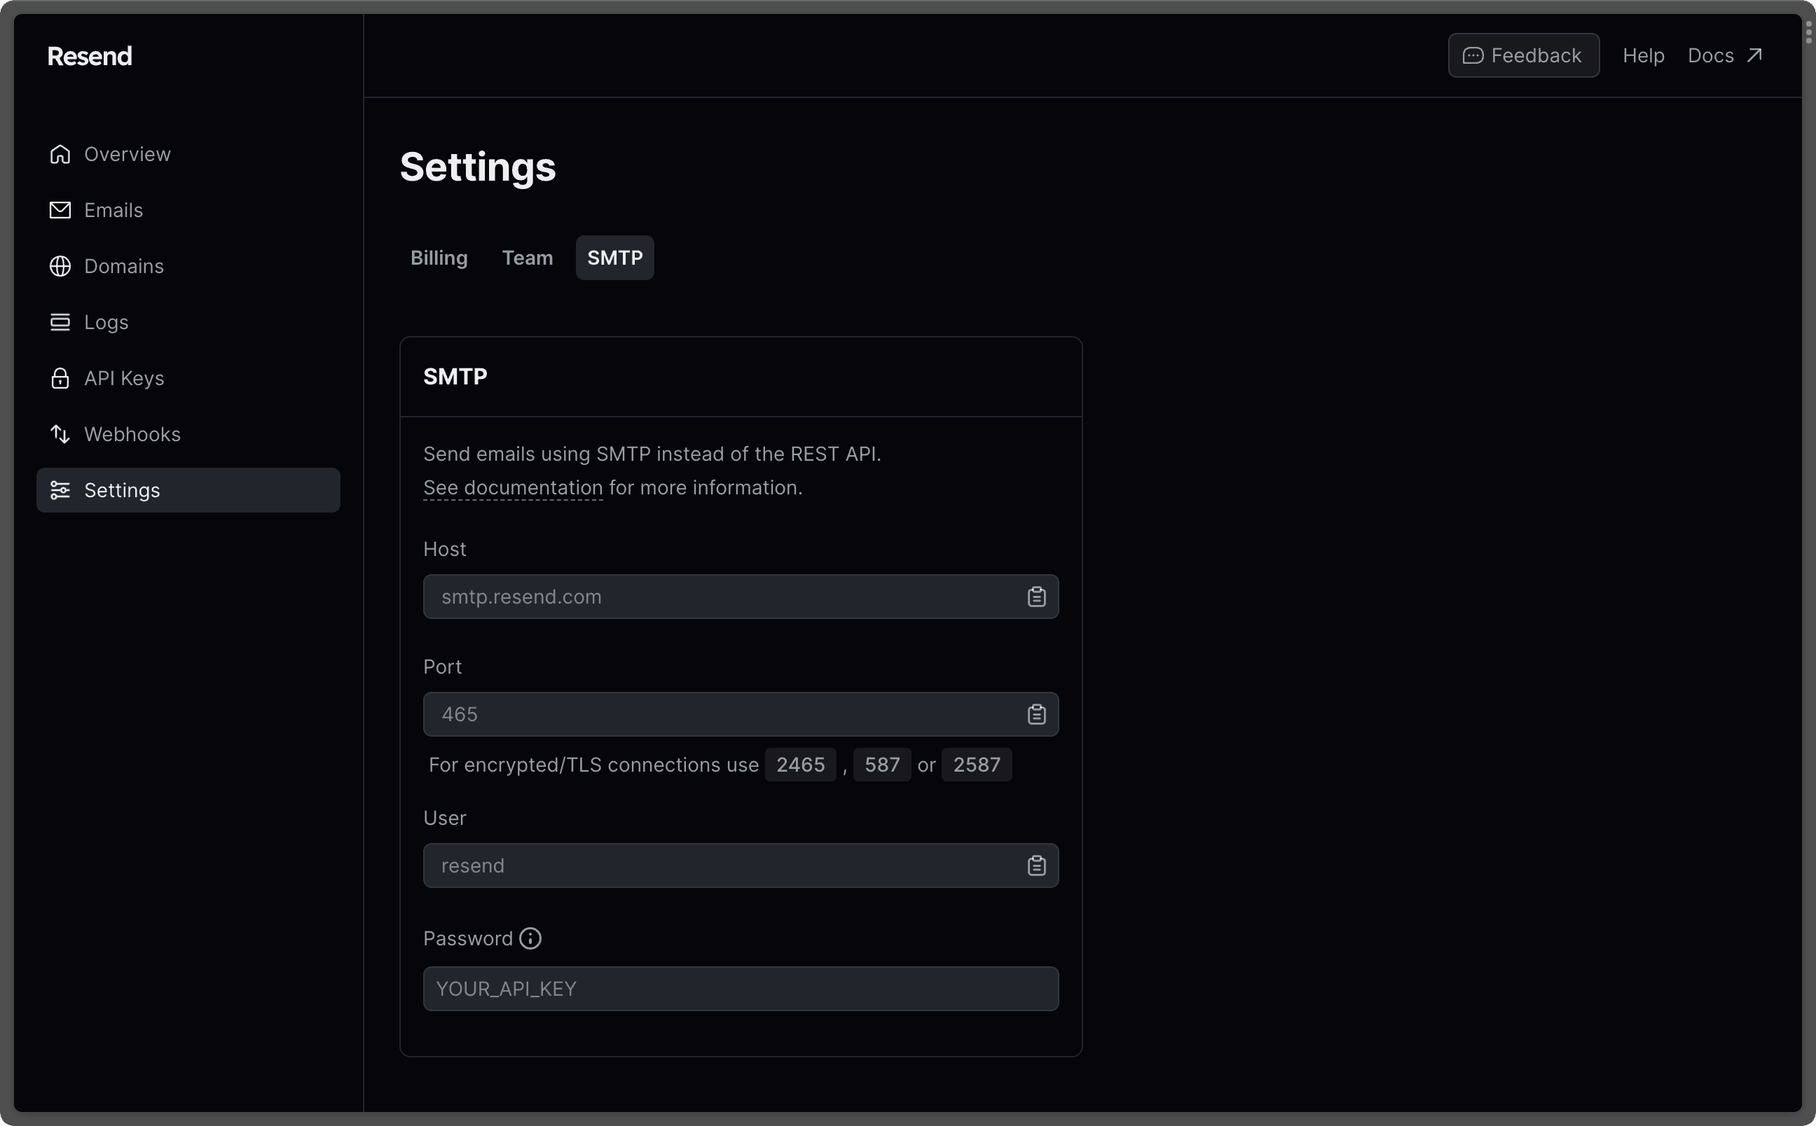Select the Emails envelope icon
This screenshot has height=1126, width=1816.
60,210
